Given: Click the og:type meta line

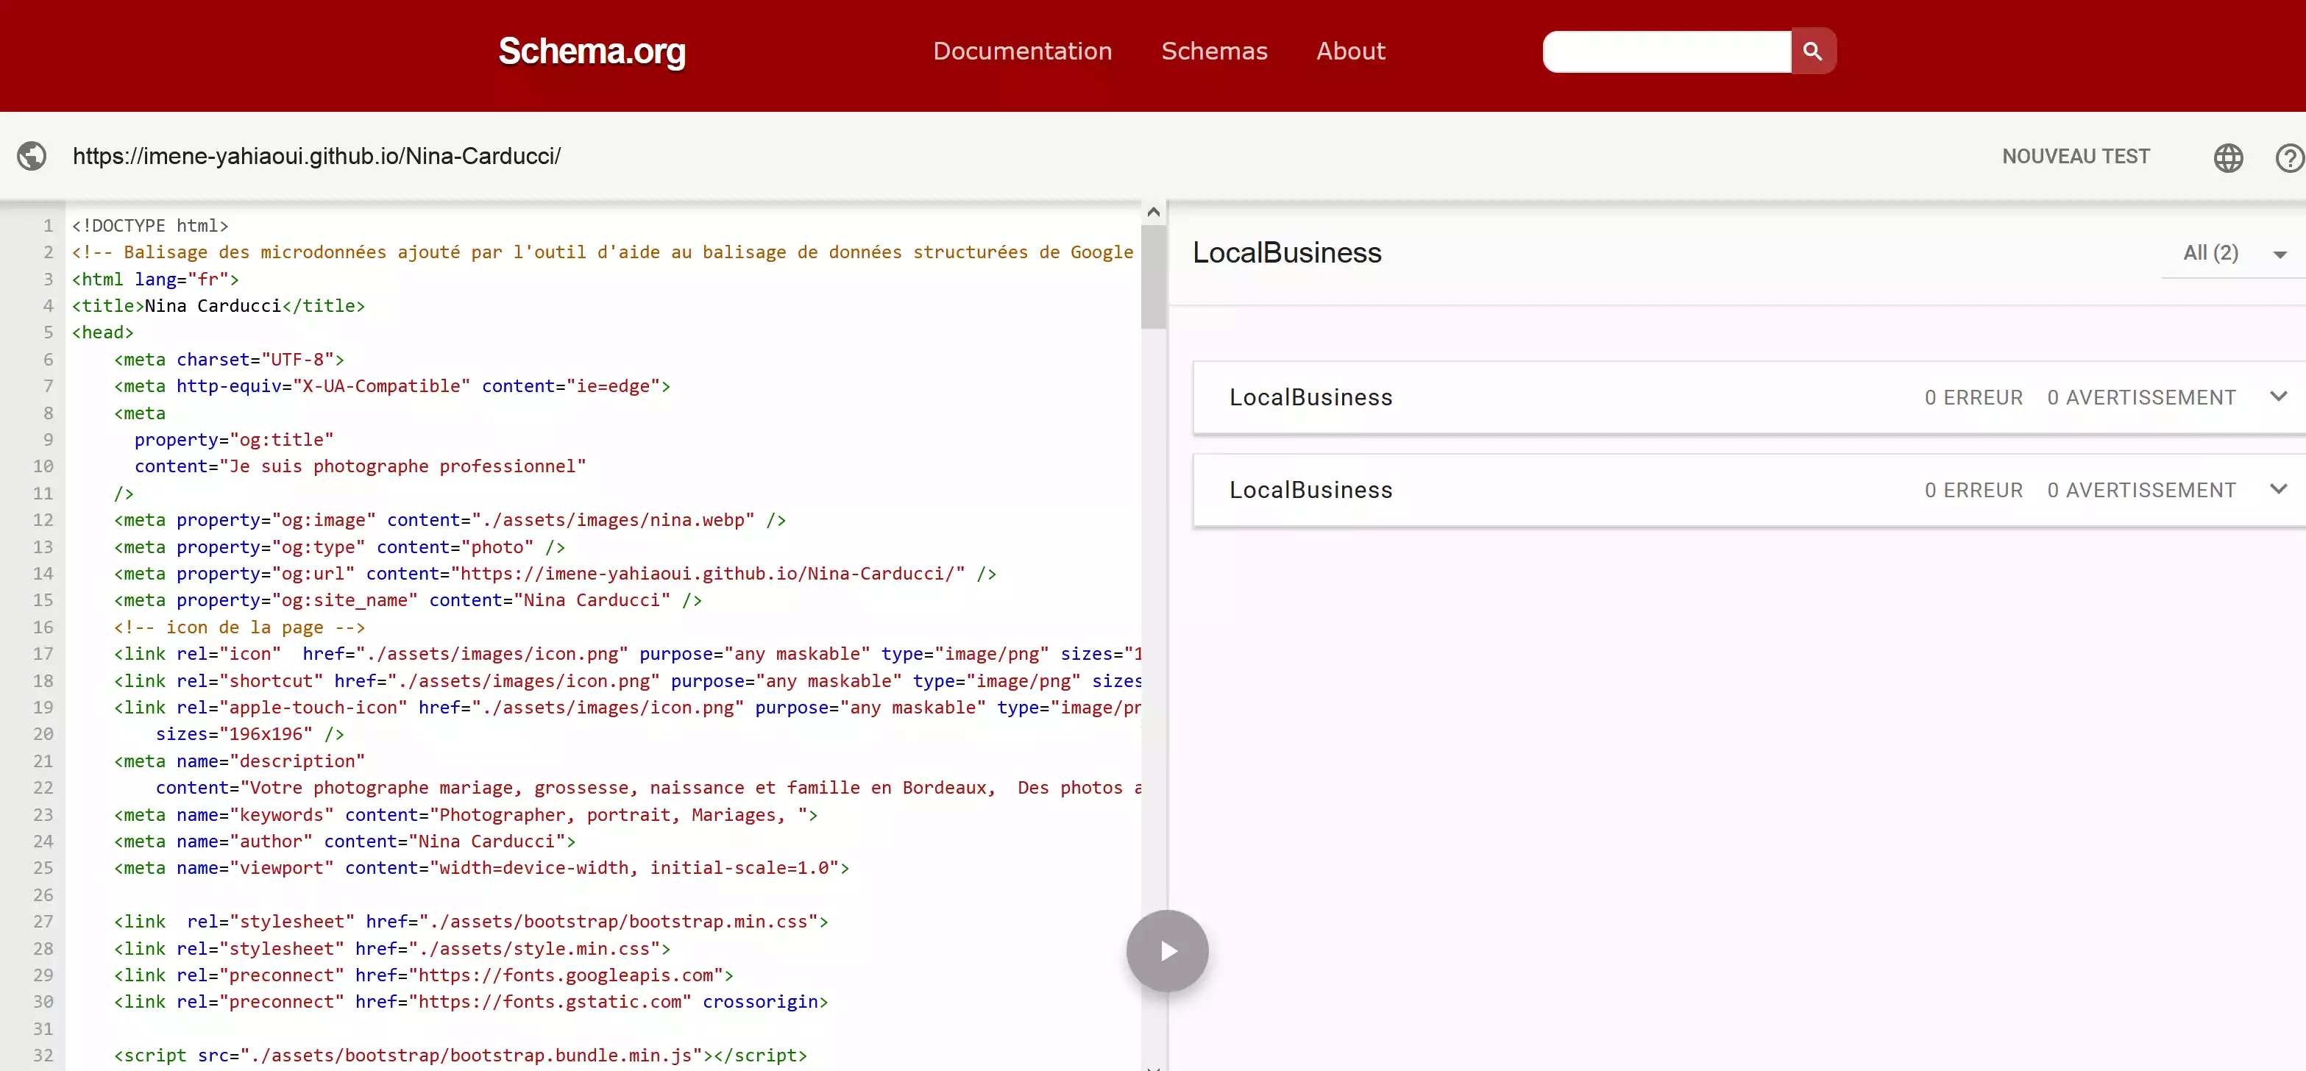Looking at the screenshot, I should coord(339,547).
